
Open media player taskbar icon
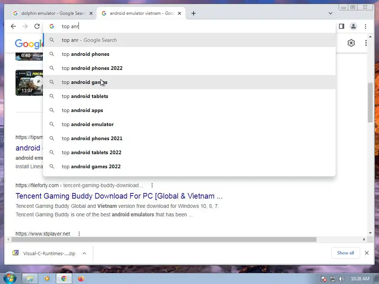(x=47, y=279)
